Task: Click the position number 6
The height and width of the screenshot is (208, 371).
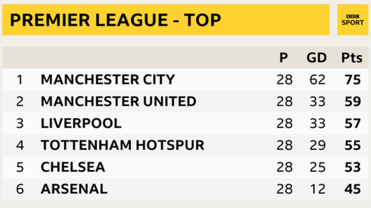Action: 20,189
